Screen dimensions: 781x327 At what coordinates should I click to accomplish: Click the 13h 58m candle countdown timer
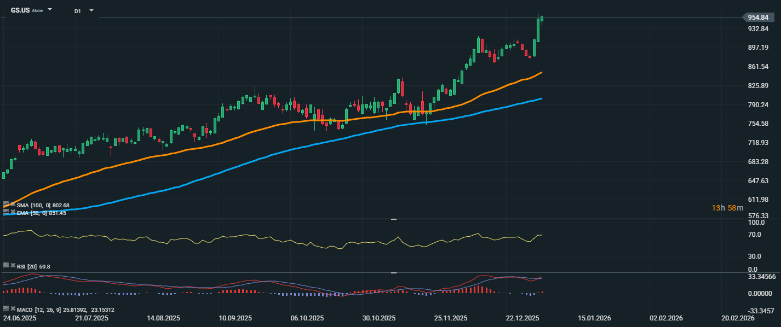(x=727, y=208)
